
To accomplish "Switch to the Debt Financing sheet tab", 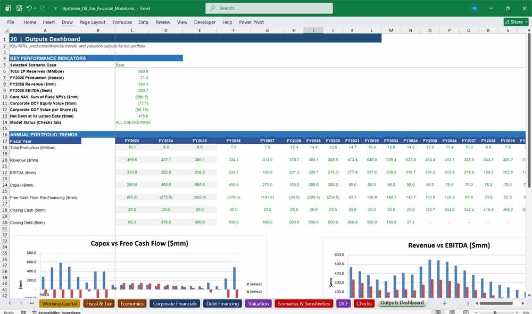I will [222, 303].
